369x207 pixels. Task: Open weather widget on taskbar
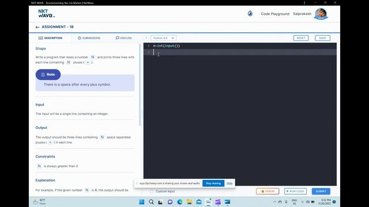tap(39, 202)
